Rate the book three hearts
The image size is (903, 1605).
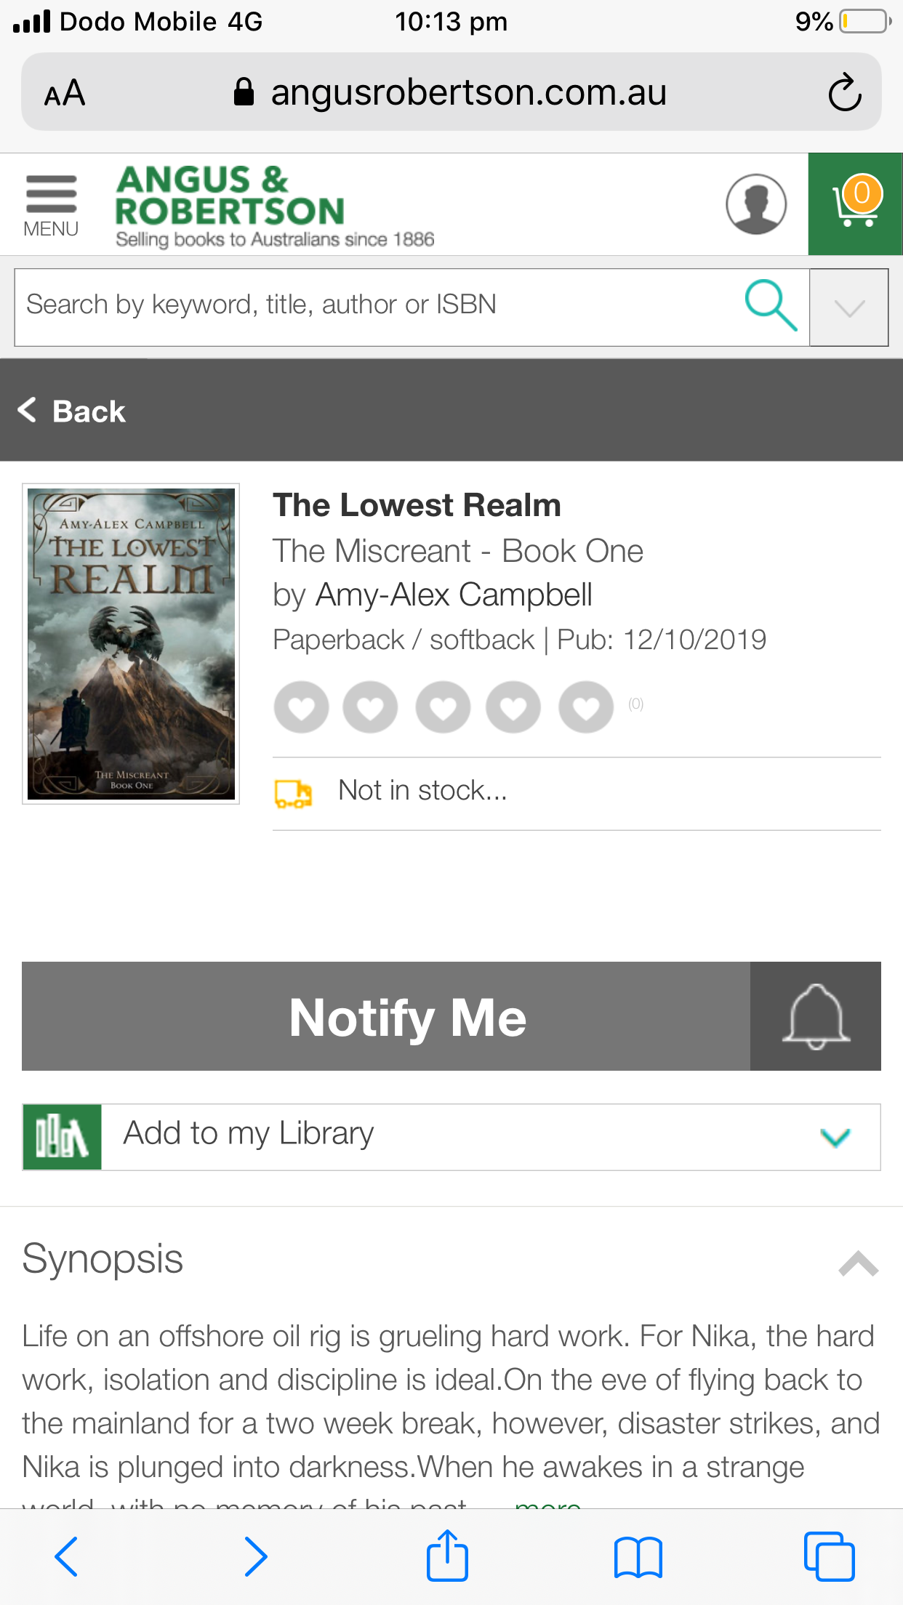443,707
